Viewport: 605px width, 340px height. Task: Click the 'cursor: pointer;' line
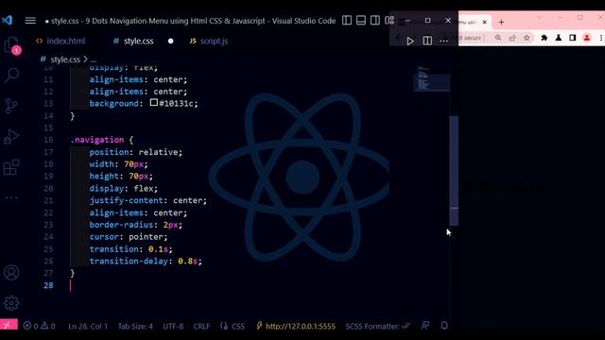[x=129, y=237]
